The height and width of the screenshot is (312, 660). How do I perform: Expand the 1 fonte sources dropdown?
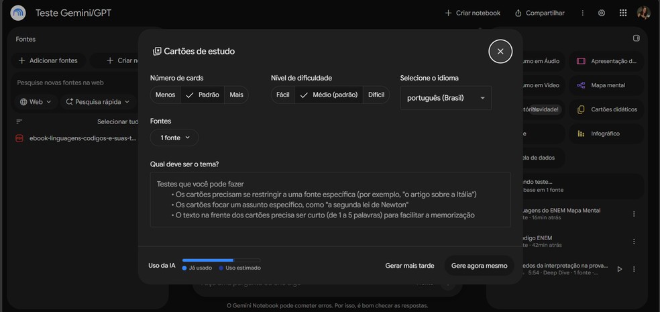pyautogui.click(x=174, y=138)
